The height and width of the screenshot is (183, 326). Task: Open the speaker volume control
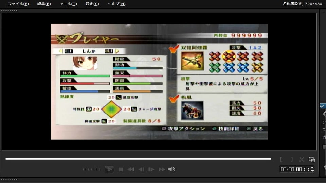coord(171,169)
